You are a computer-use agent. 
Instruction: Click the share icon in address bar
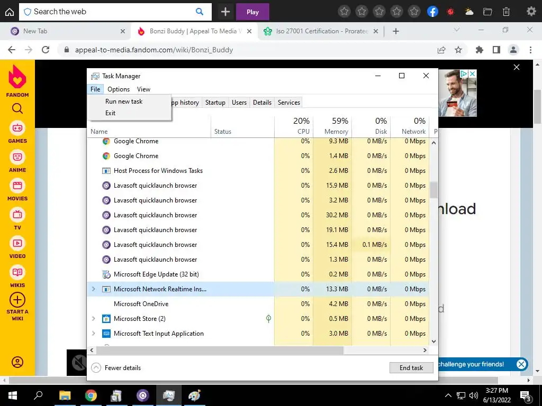click(441, 50)
